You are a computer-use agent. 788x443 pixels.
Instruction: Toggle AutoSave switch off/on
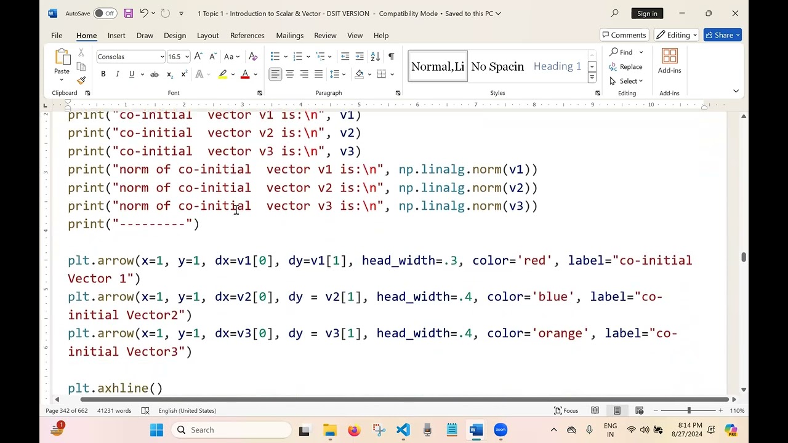point(106,13)
